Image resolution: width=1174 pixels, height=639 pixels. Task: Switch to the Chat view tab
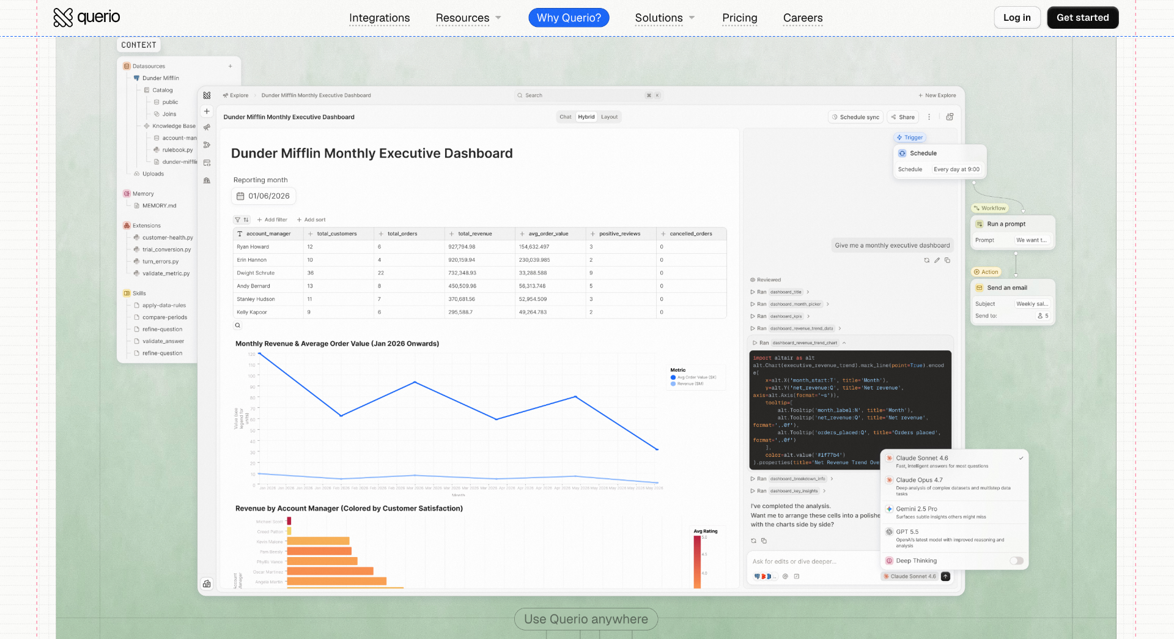coord(566,117)
